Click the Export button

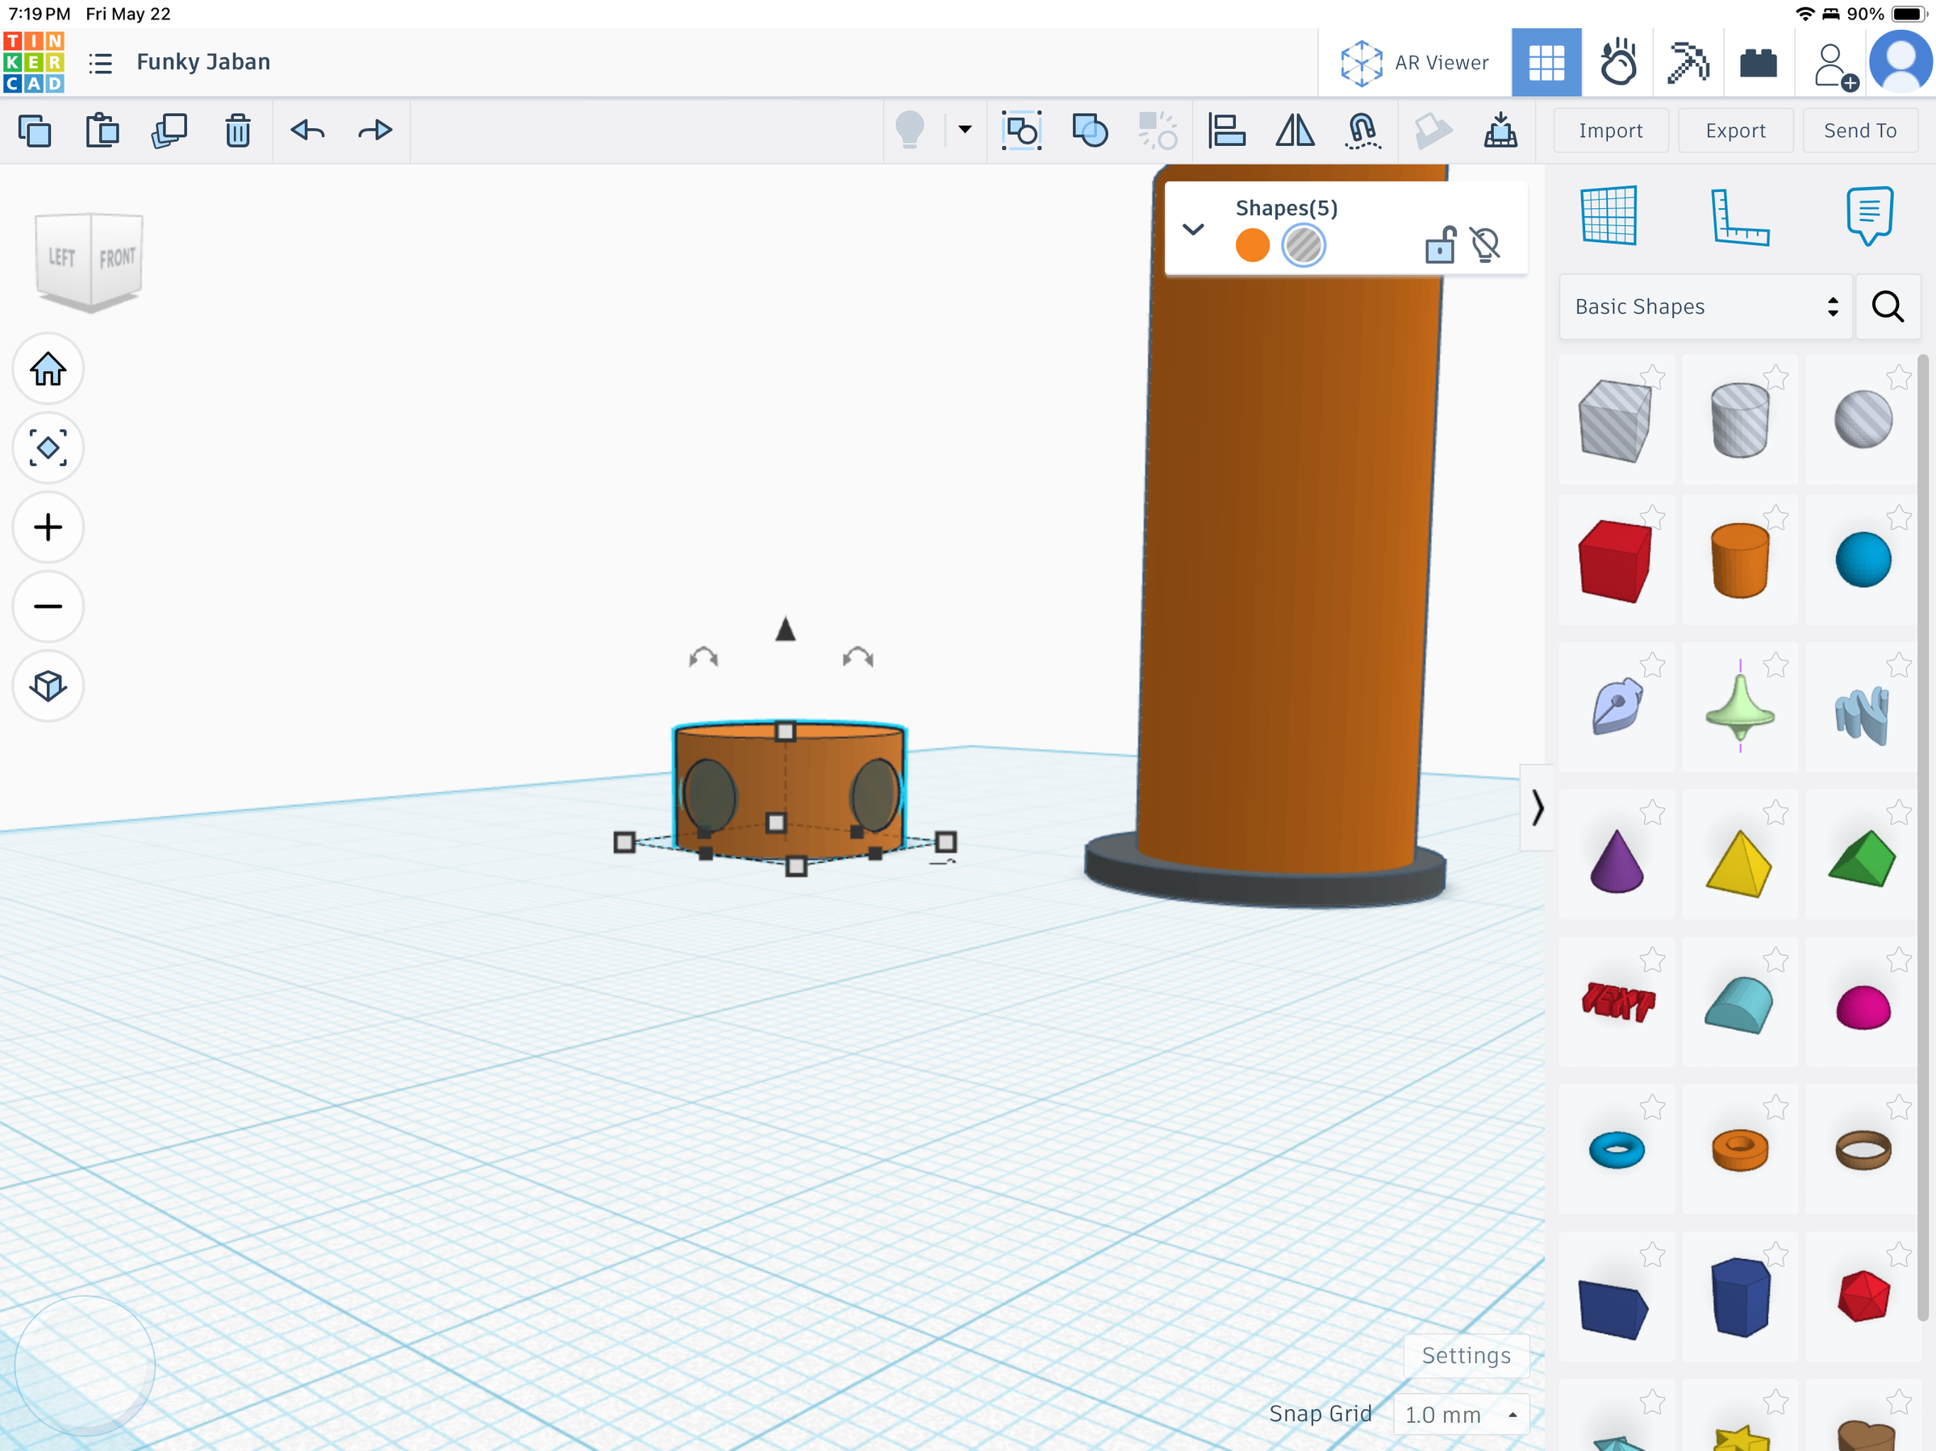pyautogui.click(x=1736, y=131)
